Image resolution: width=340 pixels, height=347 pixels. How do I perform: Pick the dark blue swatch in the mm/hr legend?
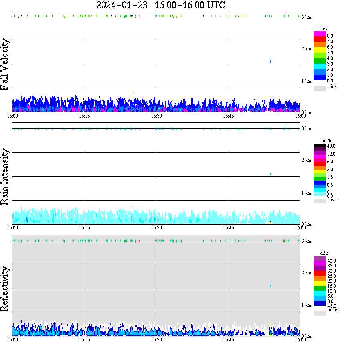320,183
